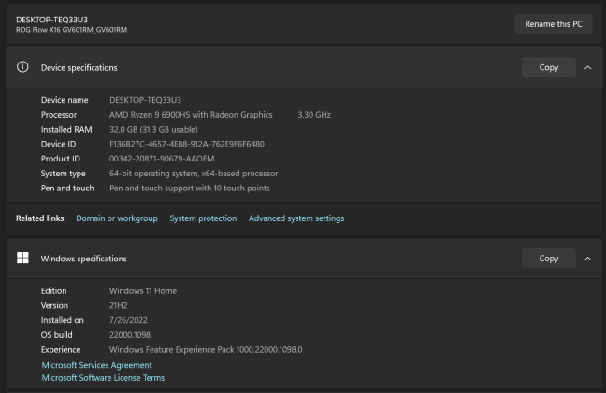The image size is (606, 393).
Task: Click the Product ID label
Action: point(60,159)
